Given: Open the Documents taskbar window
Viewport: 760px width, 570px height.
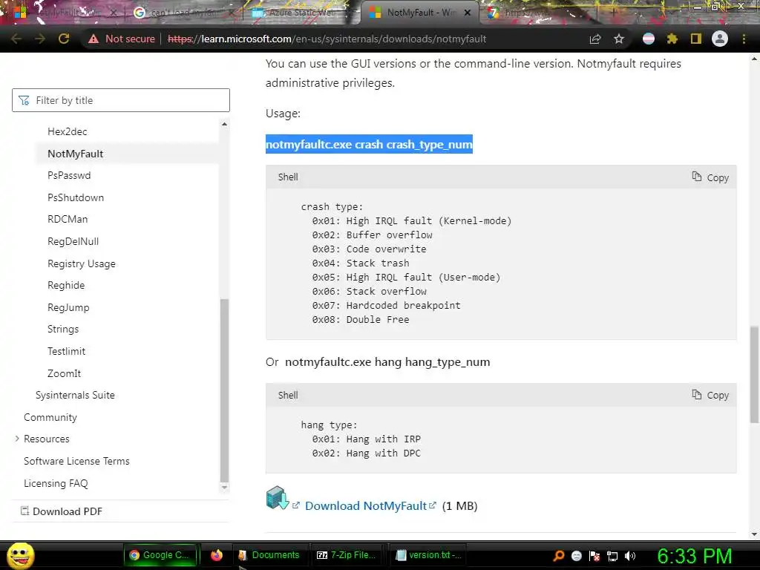Looking at the screenshot, I should (269, 555).
